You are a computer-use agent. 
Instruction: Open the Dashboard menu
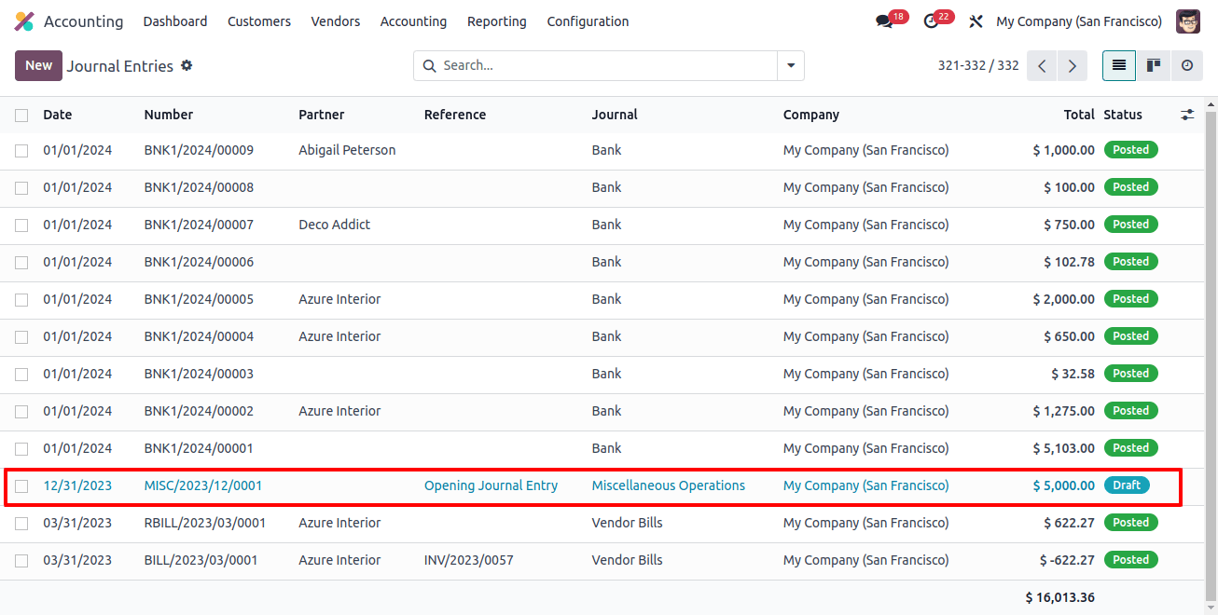175,21
